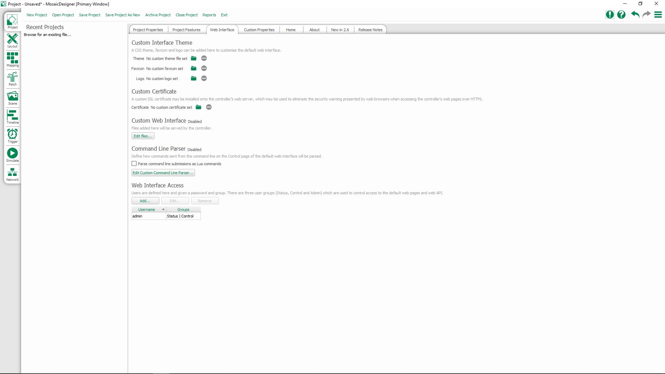
Task: Click Edit files for custom web interface
Action: [142, 136]
